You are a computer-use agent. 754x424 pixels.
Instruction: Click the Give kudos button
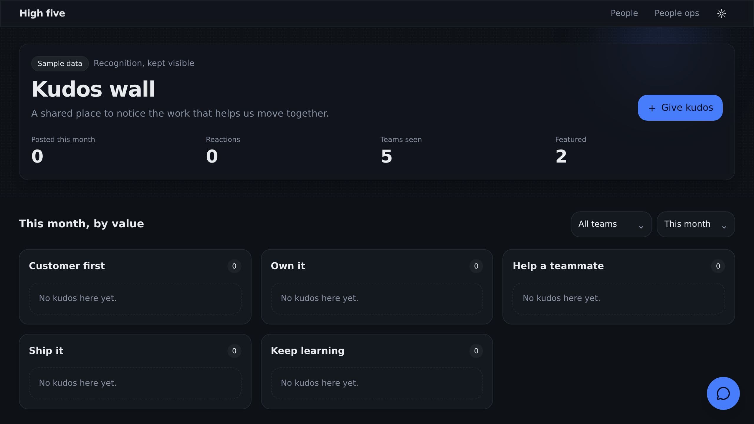[680, 108]
